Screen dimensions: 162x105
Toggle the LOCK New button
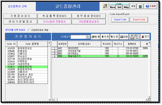click(113, 7)
